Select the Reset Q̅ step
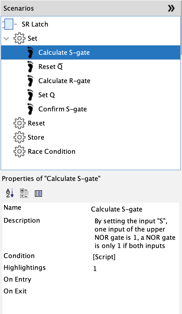The width and height of the screenshot is (182, 314). click(x=51, y=67)
